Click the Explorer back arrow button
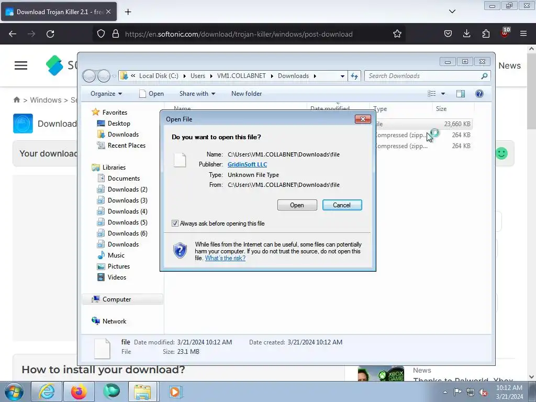 tap(89, 76)
